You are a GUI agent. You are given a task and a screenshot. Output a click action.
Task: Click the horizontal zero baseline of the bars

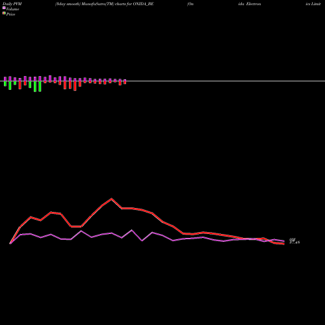click(x=162, y=81)
